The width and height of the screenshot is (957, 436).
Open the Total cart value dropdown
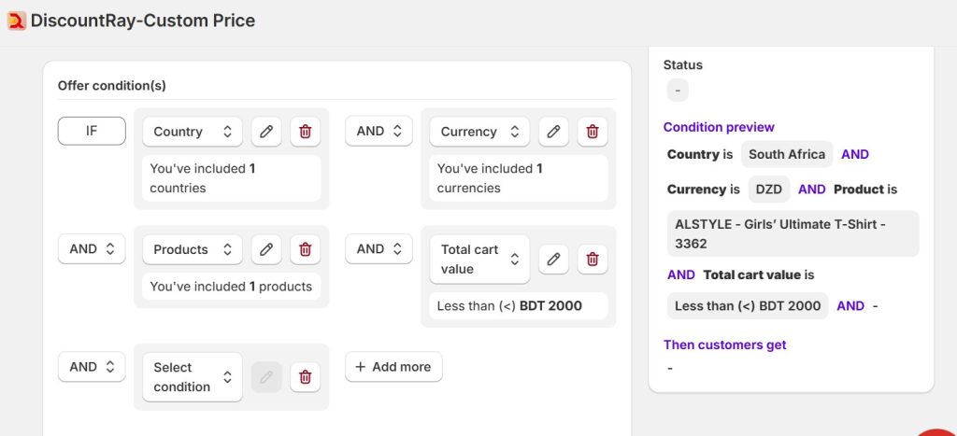pos(478,260)
